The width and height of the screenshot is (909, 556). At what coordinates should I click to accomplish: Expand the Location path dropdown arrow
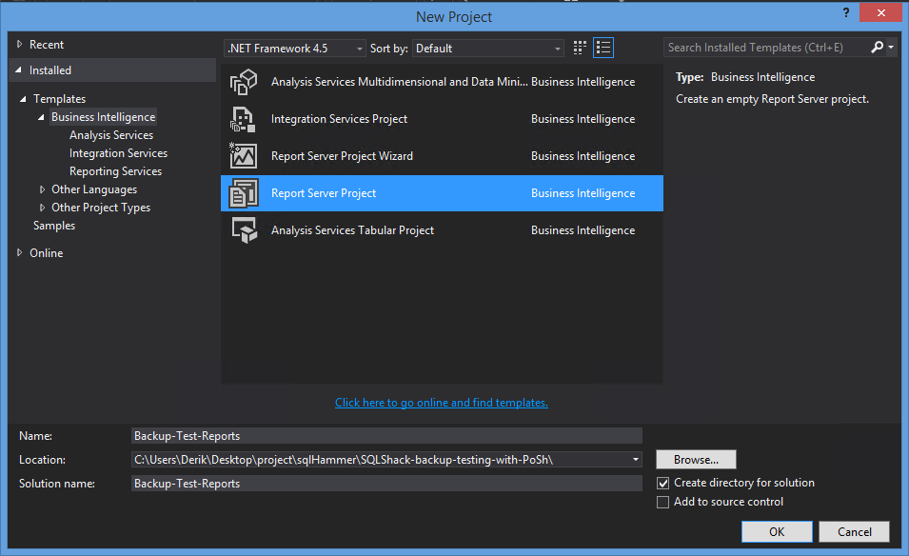[x=634, y=459]
